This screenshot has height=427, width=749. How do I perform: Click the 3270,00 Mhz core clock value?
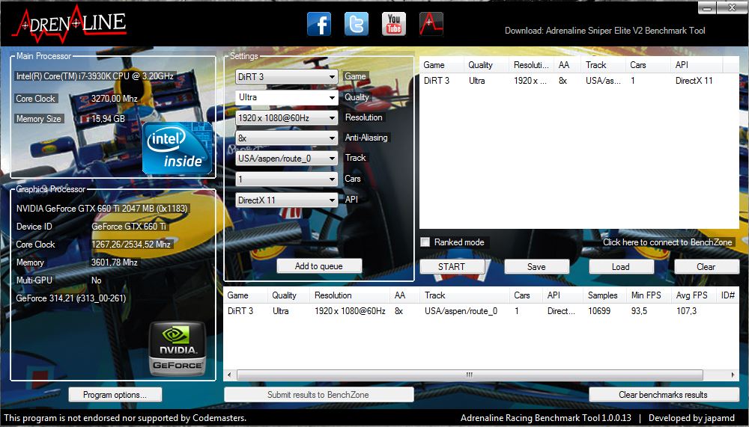click(114, 99)
